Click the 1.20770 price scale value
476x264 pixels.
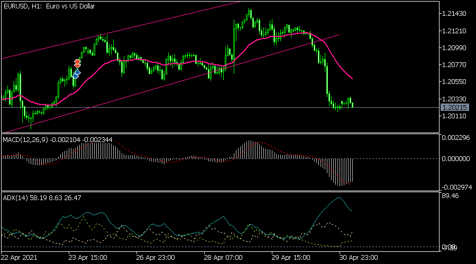(454, 65)
